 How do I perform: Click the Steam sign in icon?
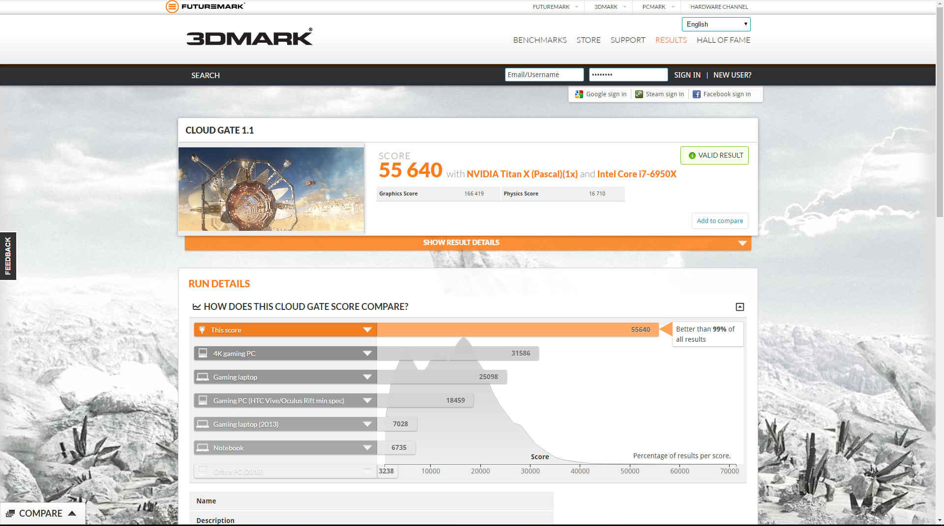(x=639, y=94)
